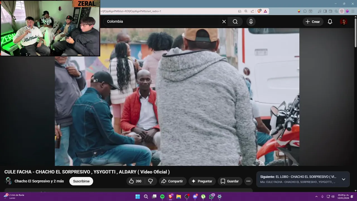
Task: Clear the YouTube search box with the X
Action: 224,21
